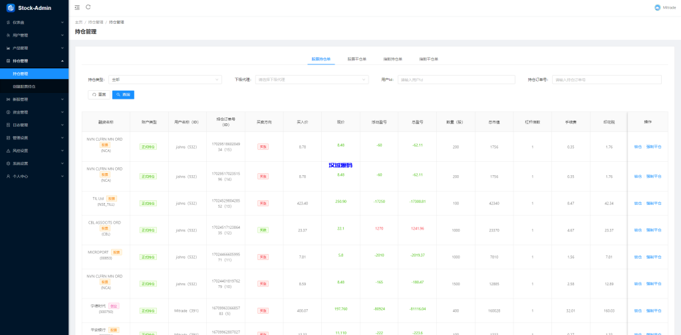Click the 系统设置 gear icon in sidebar
The width and height of the screenshot is (681, 335).
8,163
